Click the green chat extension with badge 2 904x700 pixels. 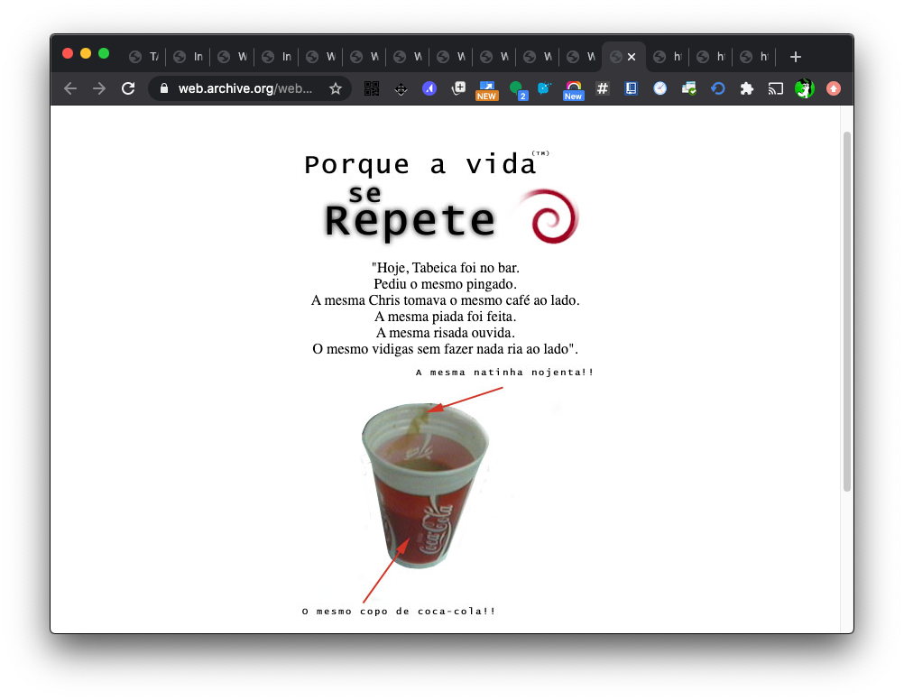[x=517, y=88]
